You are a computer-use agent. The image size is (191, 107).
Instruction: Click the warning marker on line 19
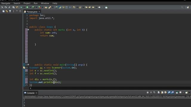tap(24, 67)
